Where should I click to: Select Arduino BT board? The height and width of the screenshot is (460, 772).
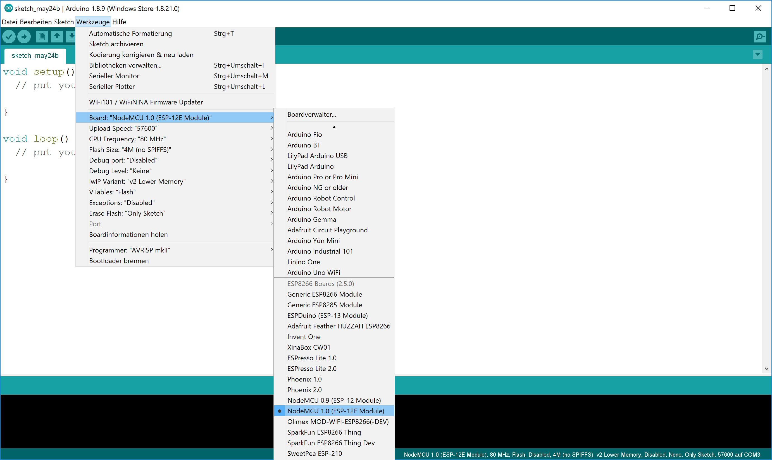pyautogui.click(x=334, y=145)
